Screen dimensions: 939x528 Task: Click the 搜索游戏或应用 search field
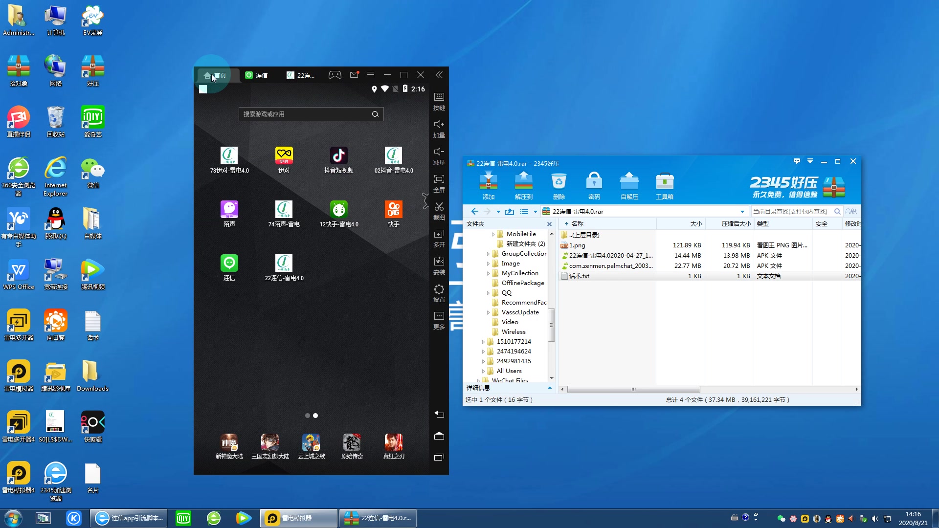pos(311,114)
